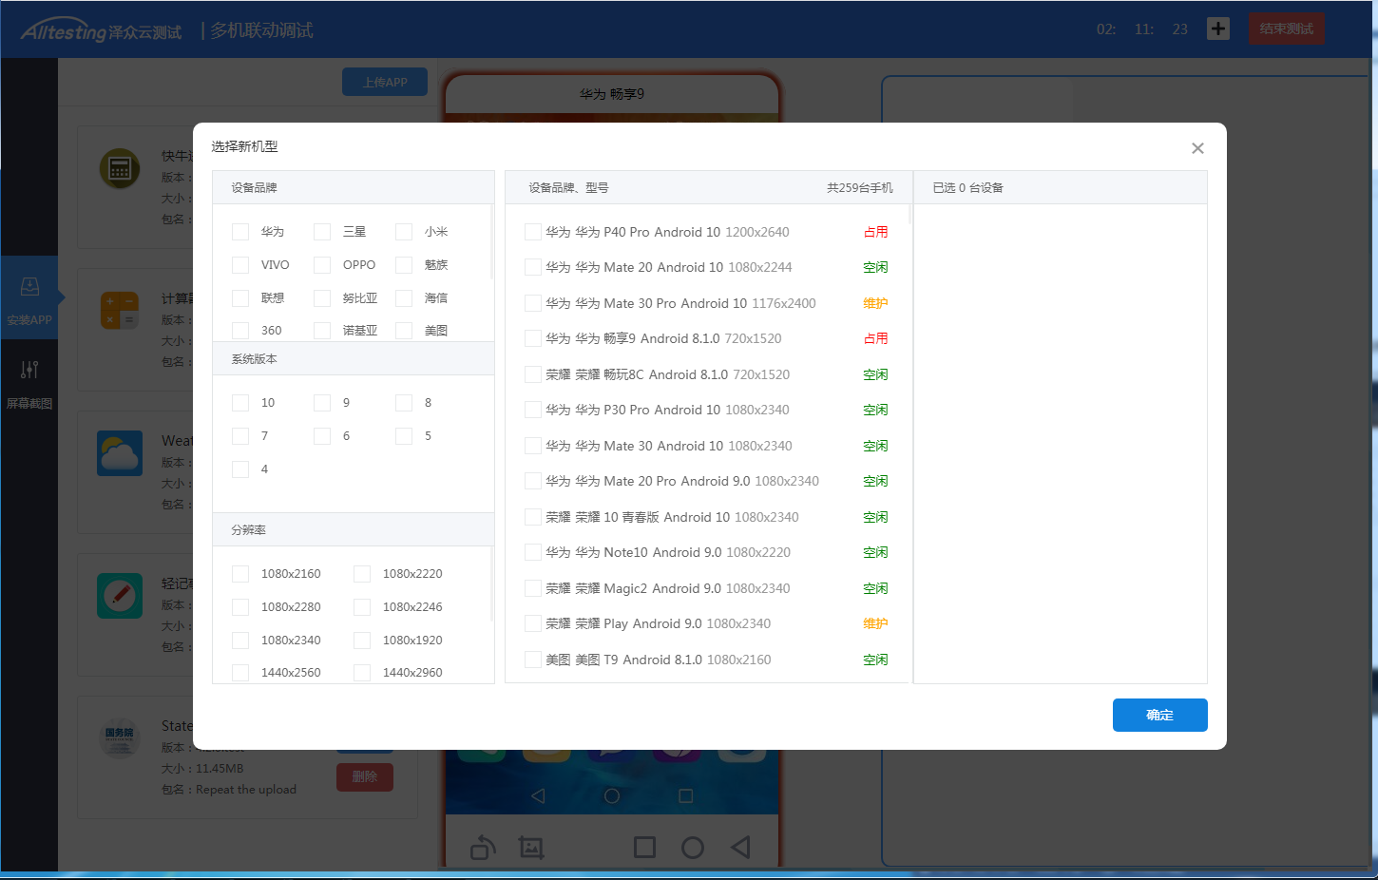Click the 轻记 note app icon

tap(120, 596)
